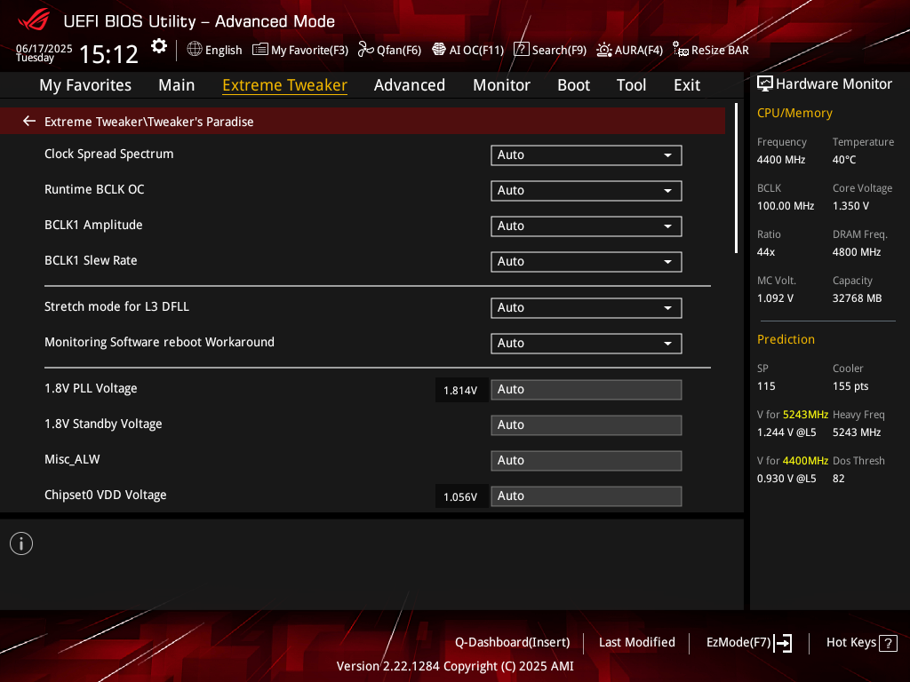Open My Favorite(F3) list icon
The height and width of the screenshot is (682, 910).
coord(260,50)
